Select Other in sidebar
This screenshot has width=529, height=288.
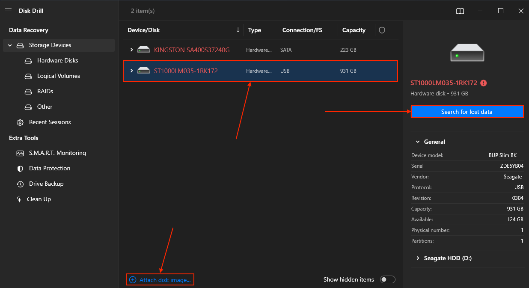(45, 107)
